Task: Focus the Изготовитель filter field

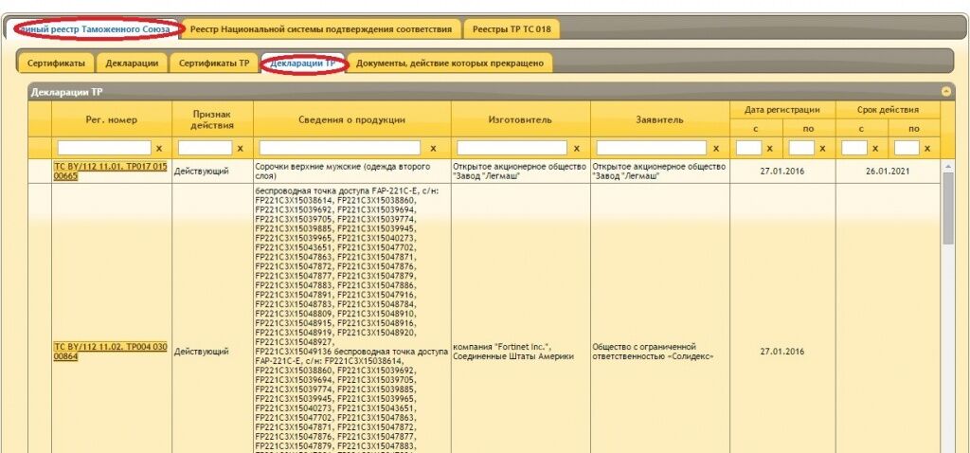Action: point(512,148)
